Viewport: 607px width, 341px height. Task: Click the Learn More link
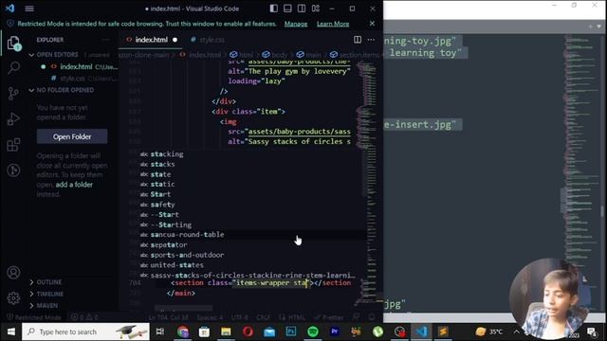tap(333, 24)
